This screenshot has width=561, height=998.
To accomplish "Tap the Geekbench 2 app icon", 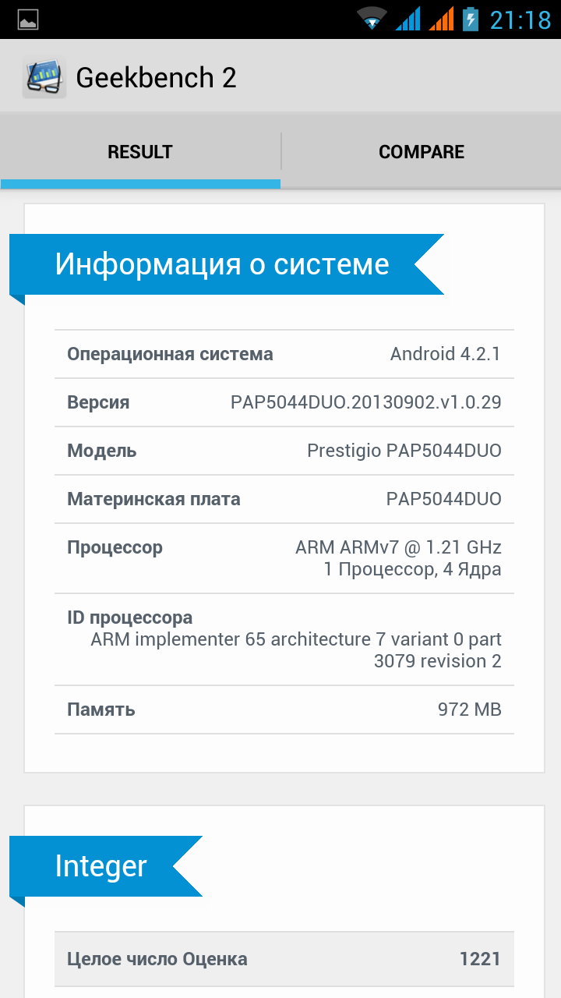I will (44, 78).
